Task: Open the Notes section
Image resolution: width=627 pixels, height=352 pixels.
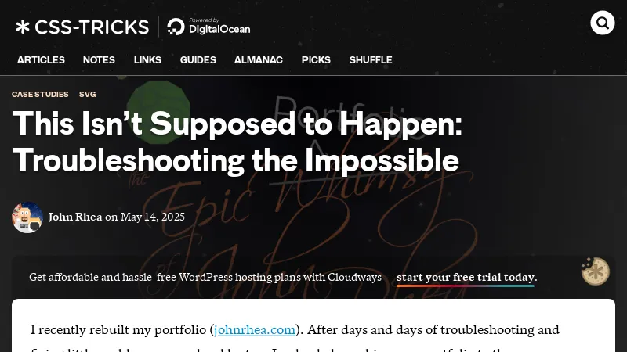Action: click(99, 60)
